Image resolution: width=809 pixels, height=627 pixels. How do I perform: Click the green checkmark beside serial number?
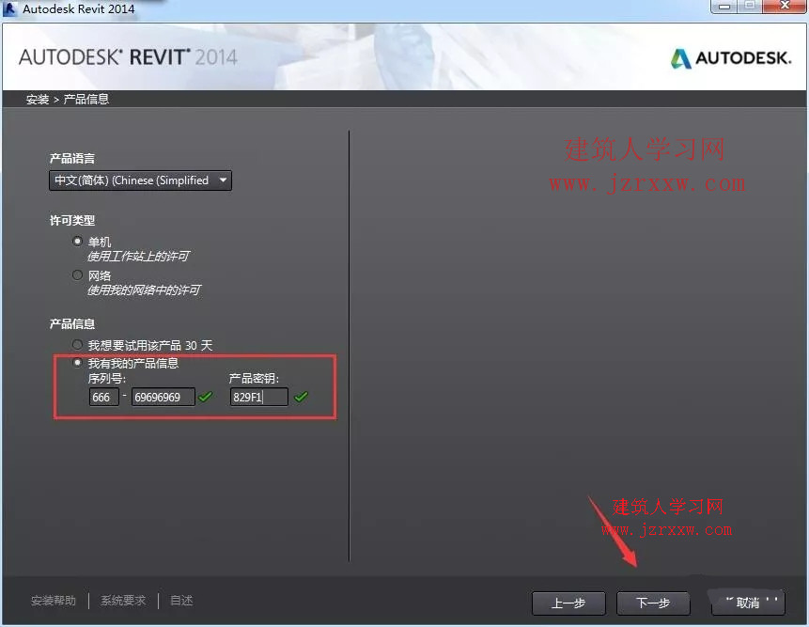point(206,397)
